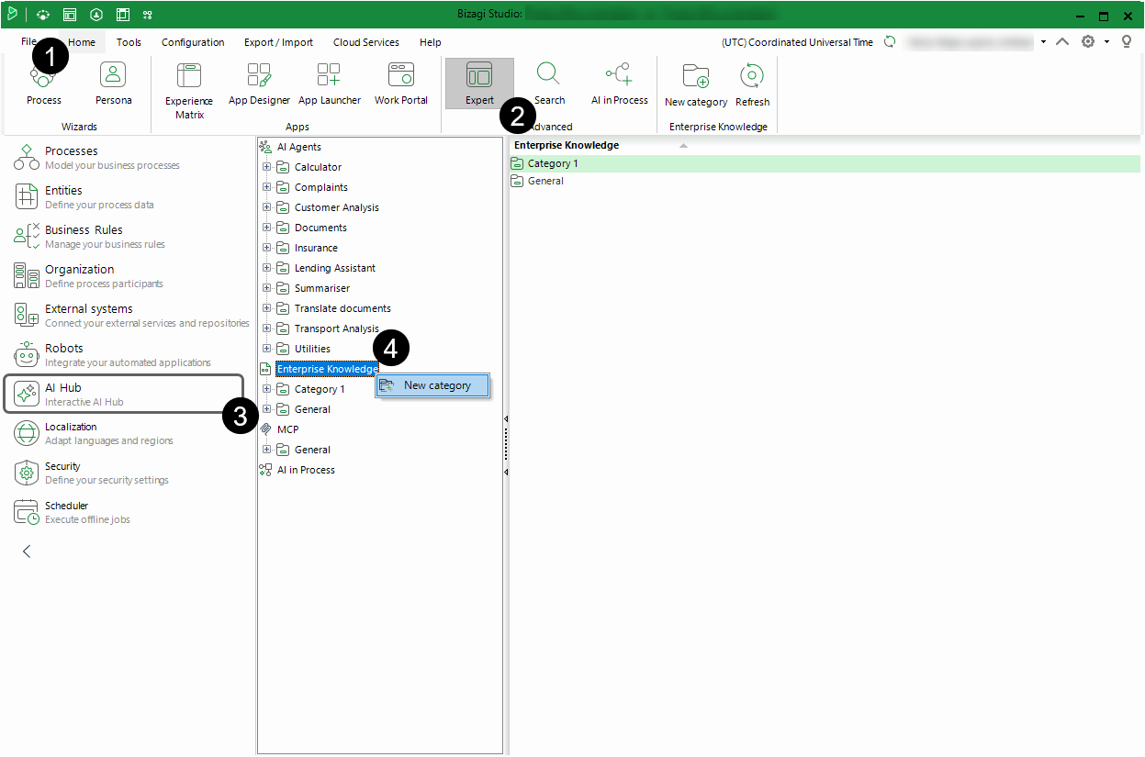Screen dimensions: 1145x757
Task: Open the App Launcher
Action: click(x=329, y=83)
